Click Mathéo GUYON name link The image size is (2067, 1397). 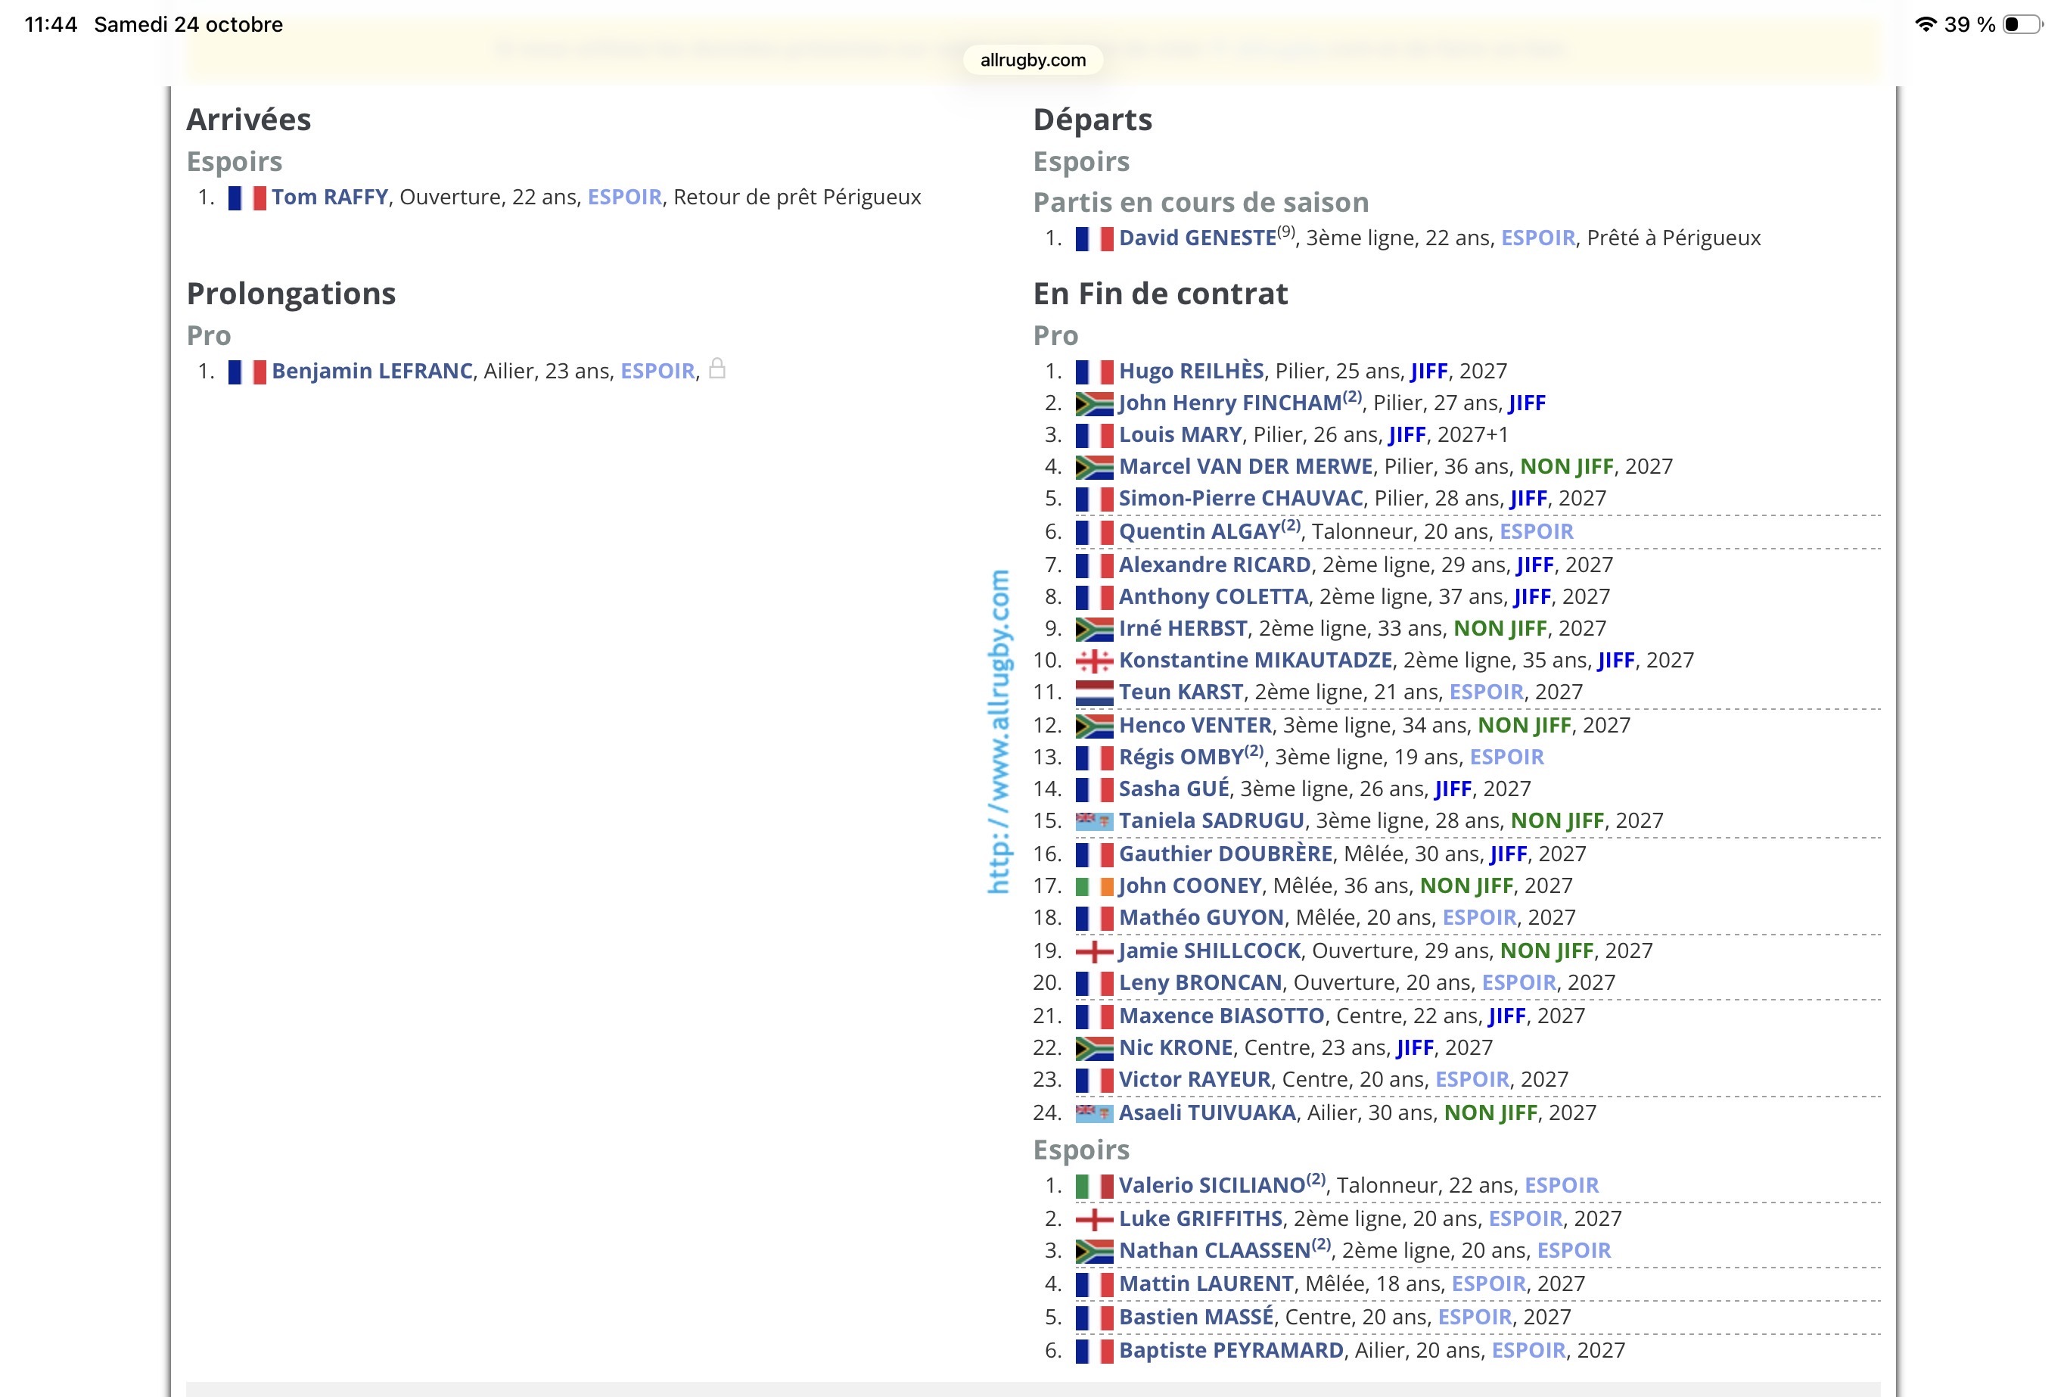tap(1201, 917)
